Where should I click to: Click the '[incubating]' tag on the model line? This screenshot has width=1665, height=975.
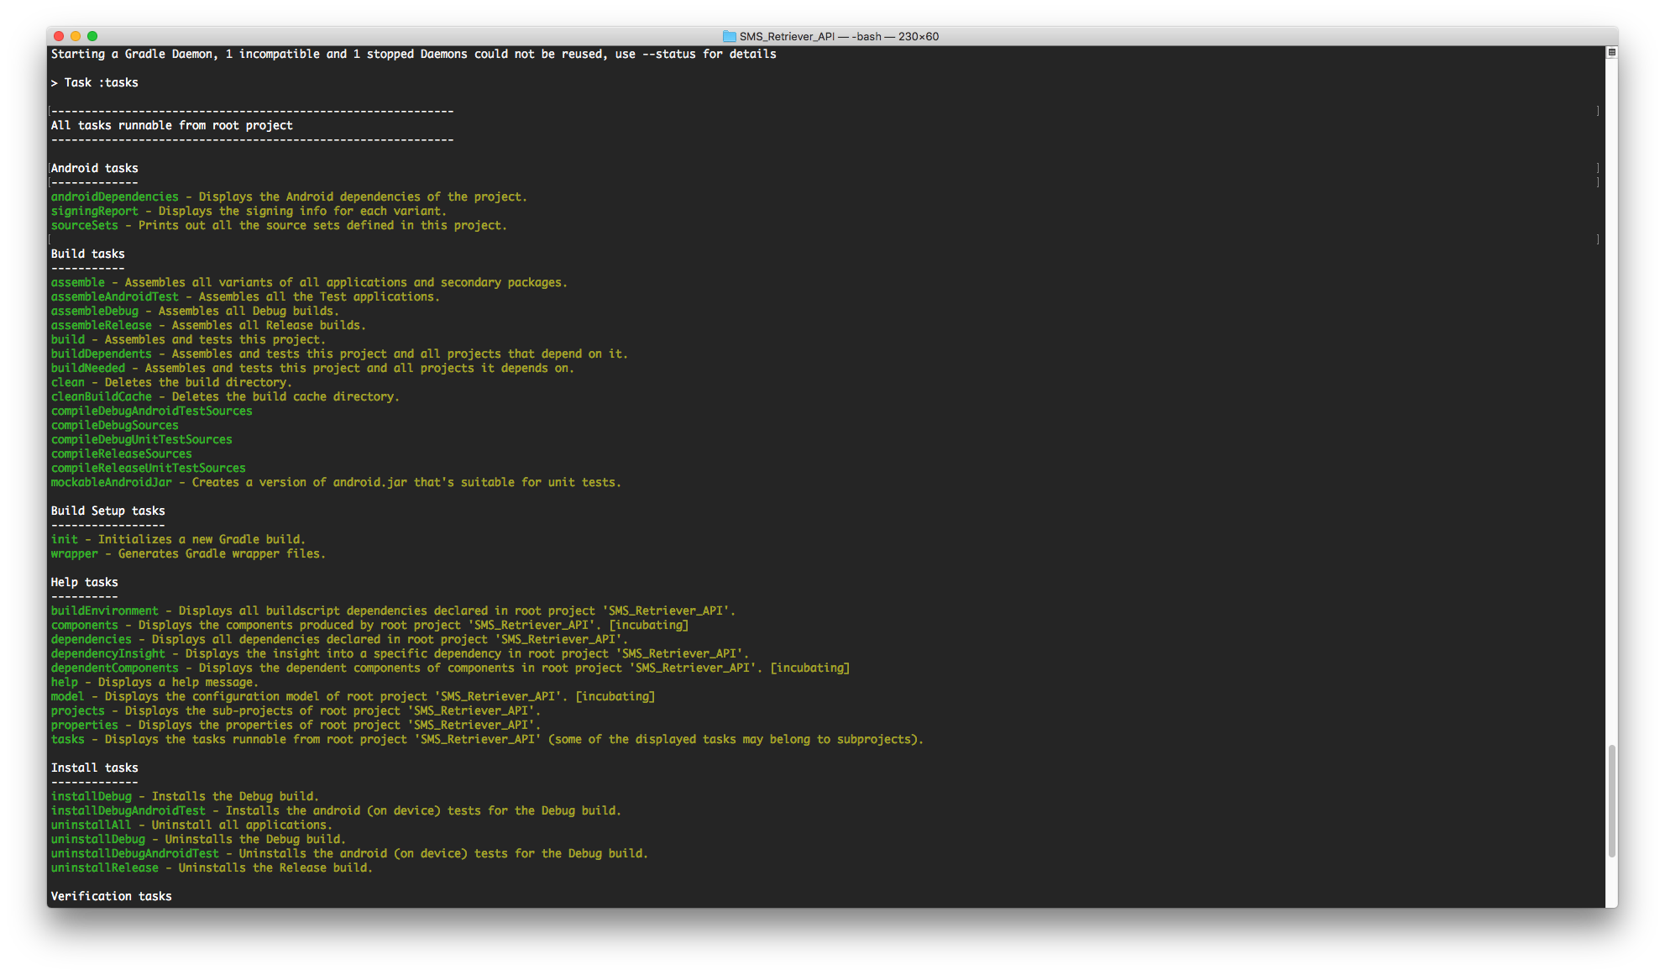615,696
